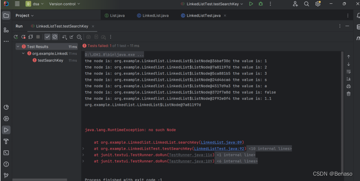Open the Project view dropdown
The width and height of the screenshot is (360, 181).
[x=25, y=15]
